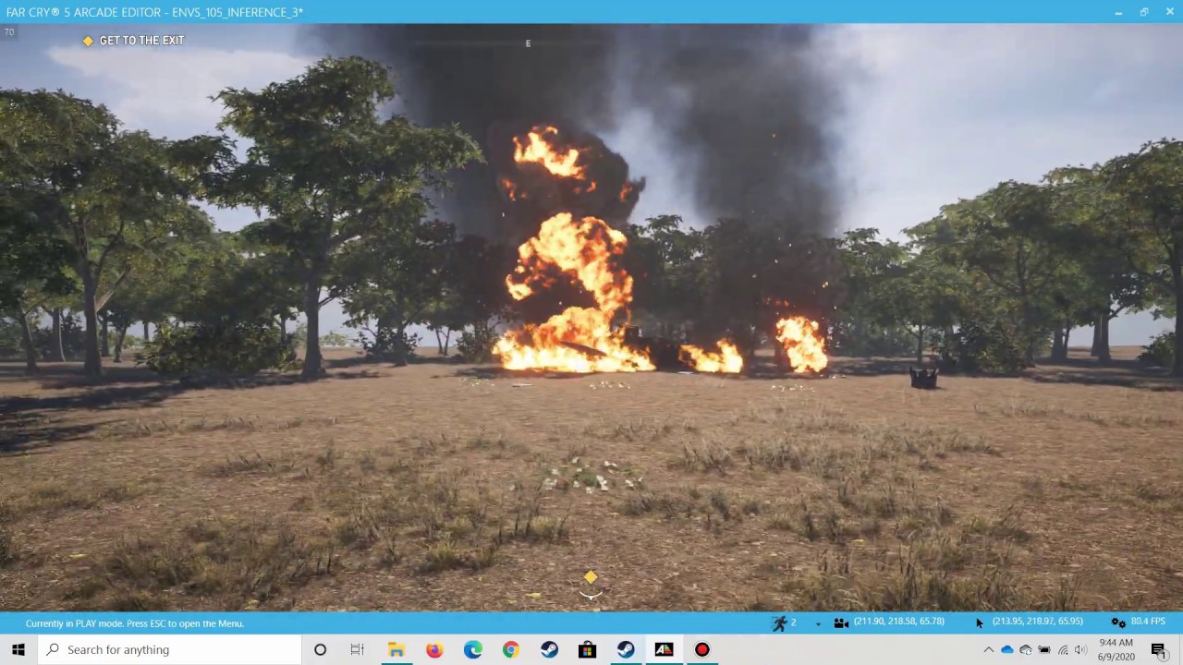Click the frame counter 70 in top-left corner
Image resolution: width=1183 pixels, height=665 pixels.
click(x=9, y=32)
